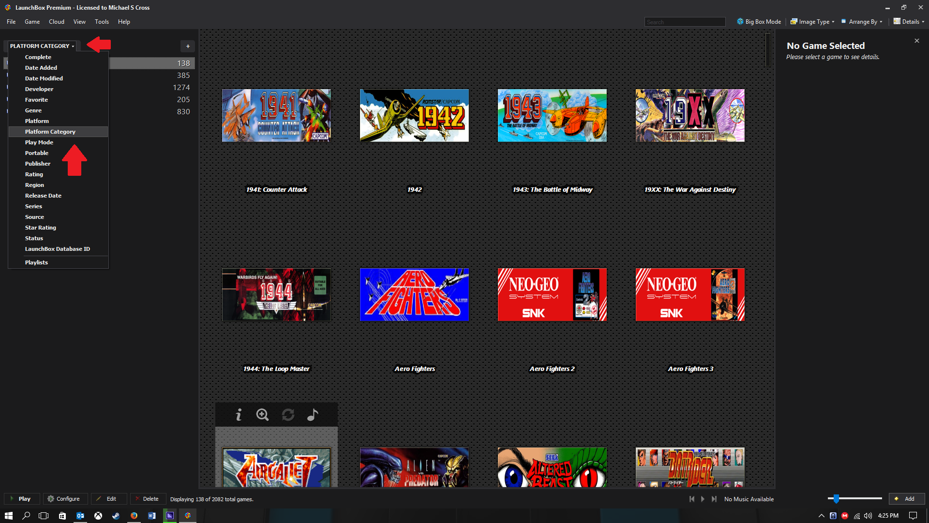The width and height of the screenshot is (929, 523).
Task: Open the Tools menu
Action: tap(102, 22)
